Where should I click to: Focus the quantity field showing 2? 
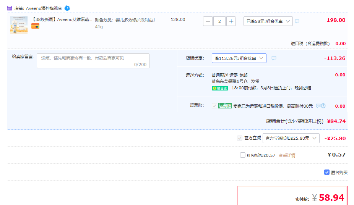tap(219, 21)
